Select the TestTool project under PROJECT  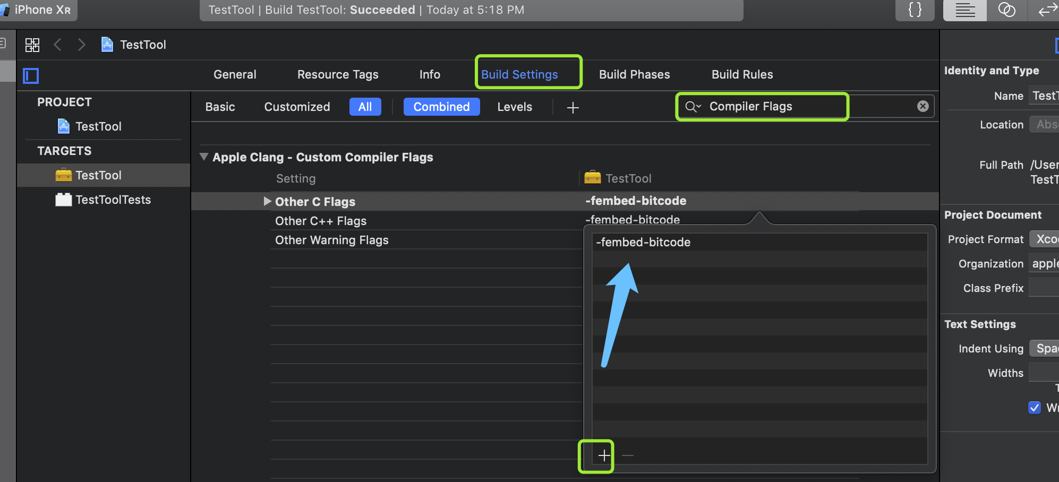click(x=98, y=126)
